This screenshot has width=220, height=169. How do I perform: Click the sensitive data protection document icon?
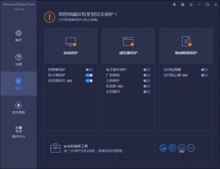tap(186, 41)
